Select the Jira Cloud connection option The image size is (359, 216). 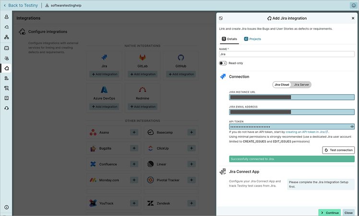pyautogui.click(x=282, y=84)
